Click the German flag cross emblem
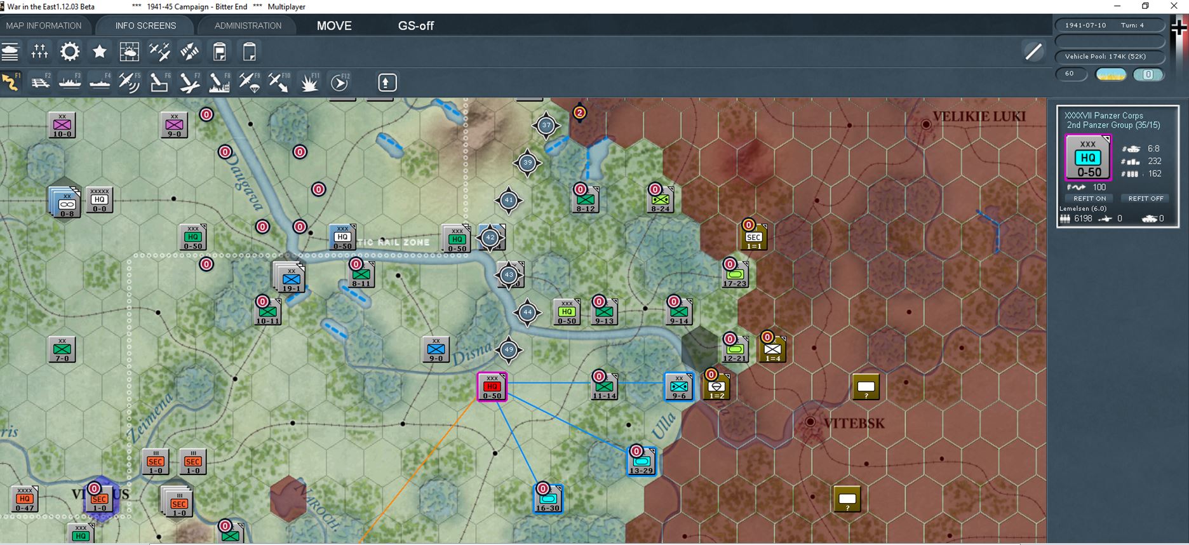The height and width of the screenshot is (545, 1189). point(1179,29)
